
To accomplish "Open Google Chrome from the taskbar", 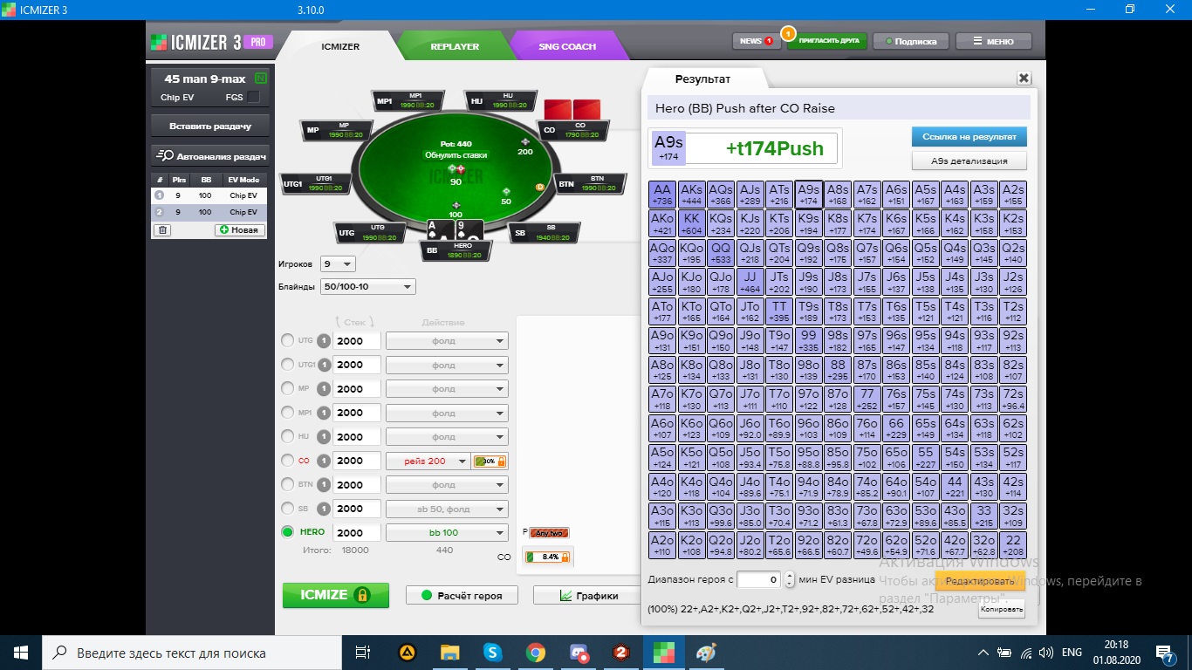I will click(535, 652).
